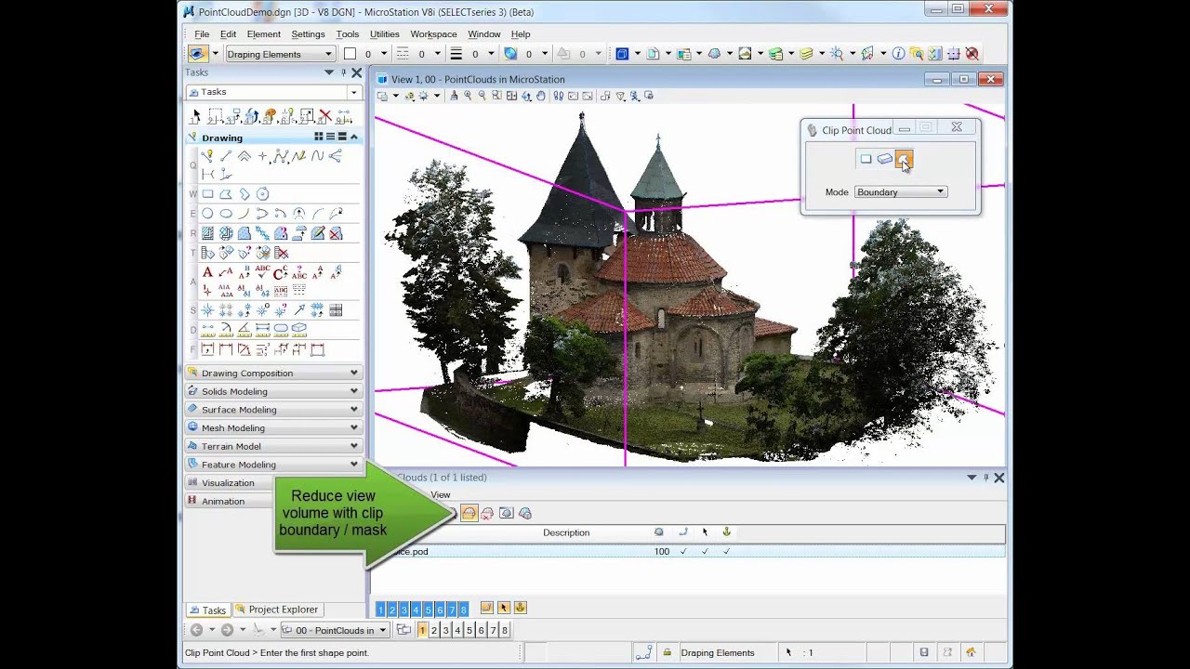Collapse the Drawing task group
1190x669 pixels.
click(x=354, y=138)
